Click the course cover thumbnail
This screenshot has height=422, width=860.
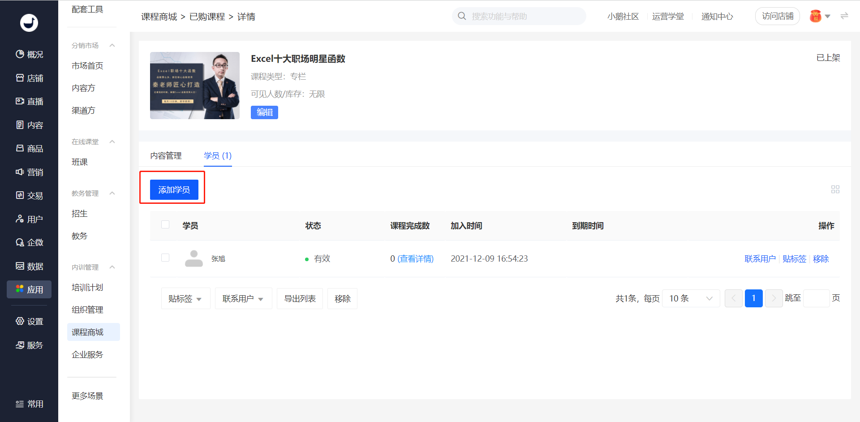click(x=195, y=86)
